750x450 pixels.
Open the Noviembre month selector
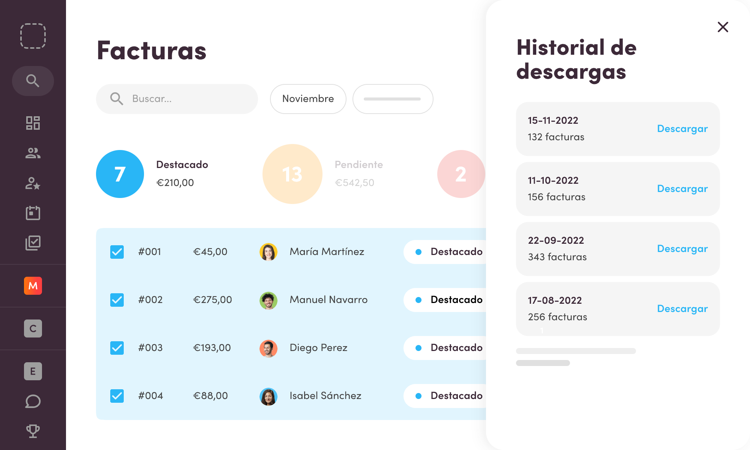308,99
